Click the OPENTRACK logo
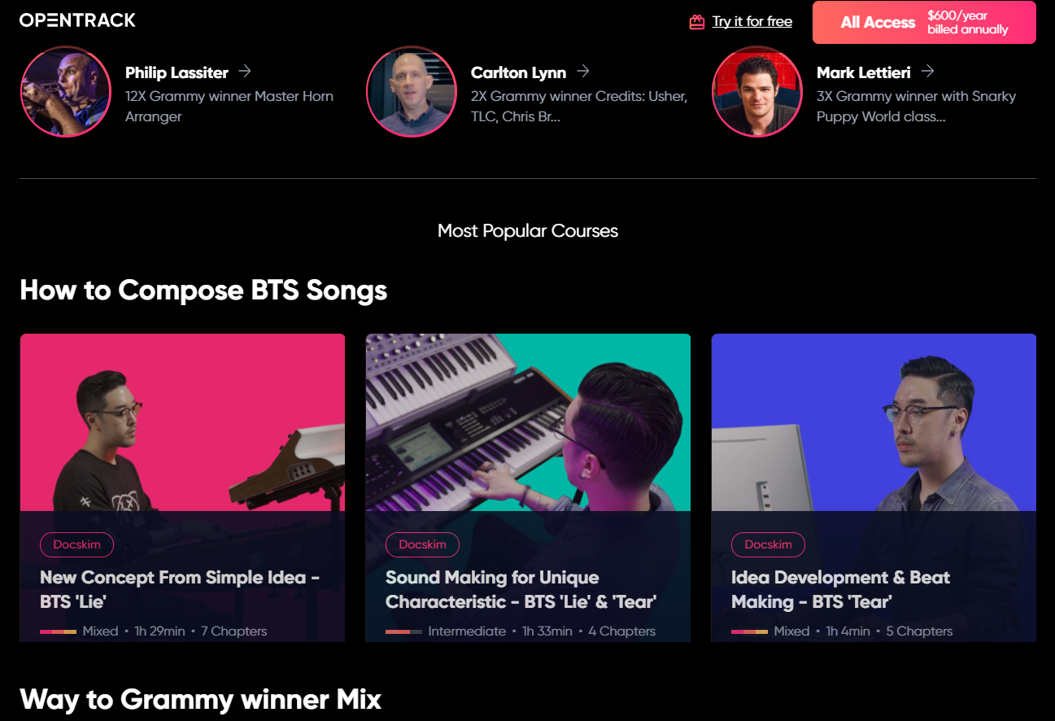The image size is (1055, 721). tap(77, 20)
